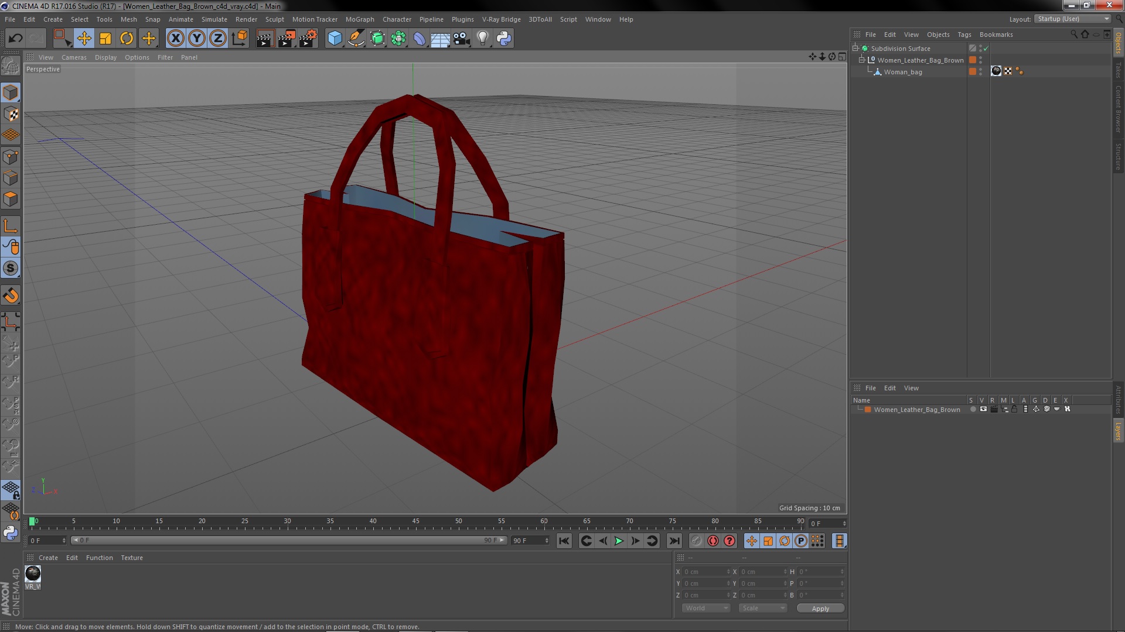The width and height of the screenshot is (1125, 632).
Task: Switch to Layers side tab
Action: (1119, 431)
